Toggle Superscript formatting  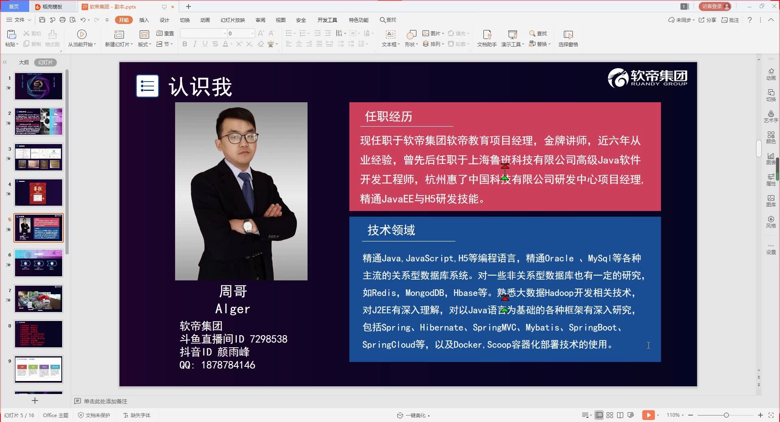click(239, 44)
